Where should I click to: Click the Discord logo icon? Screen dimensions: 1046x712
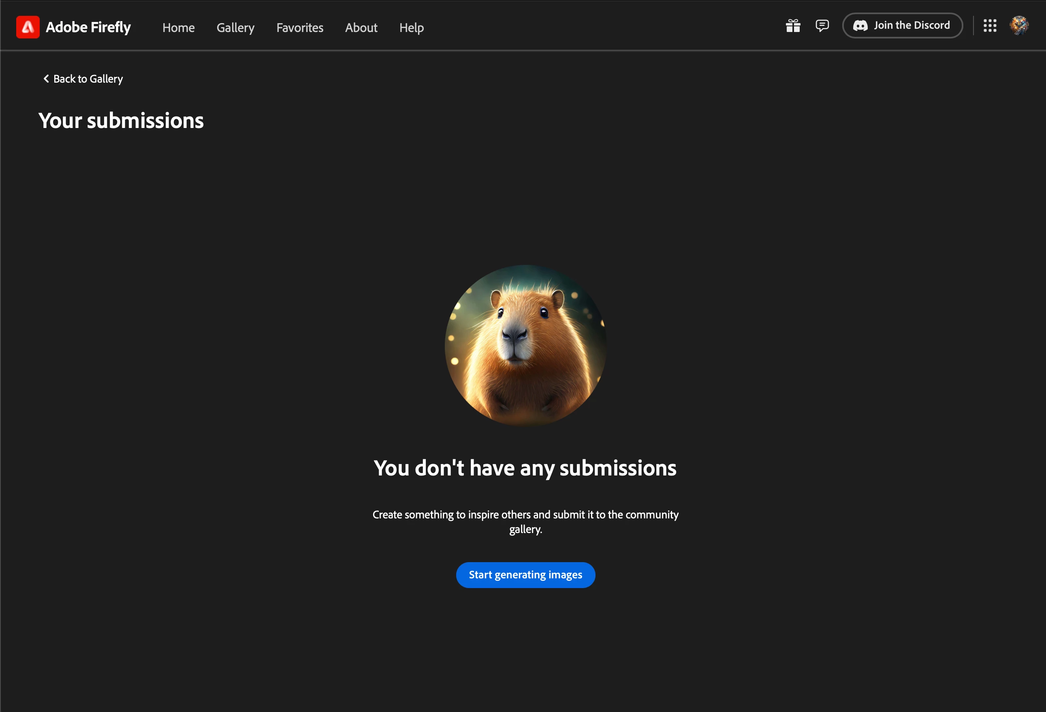[860, 26]
